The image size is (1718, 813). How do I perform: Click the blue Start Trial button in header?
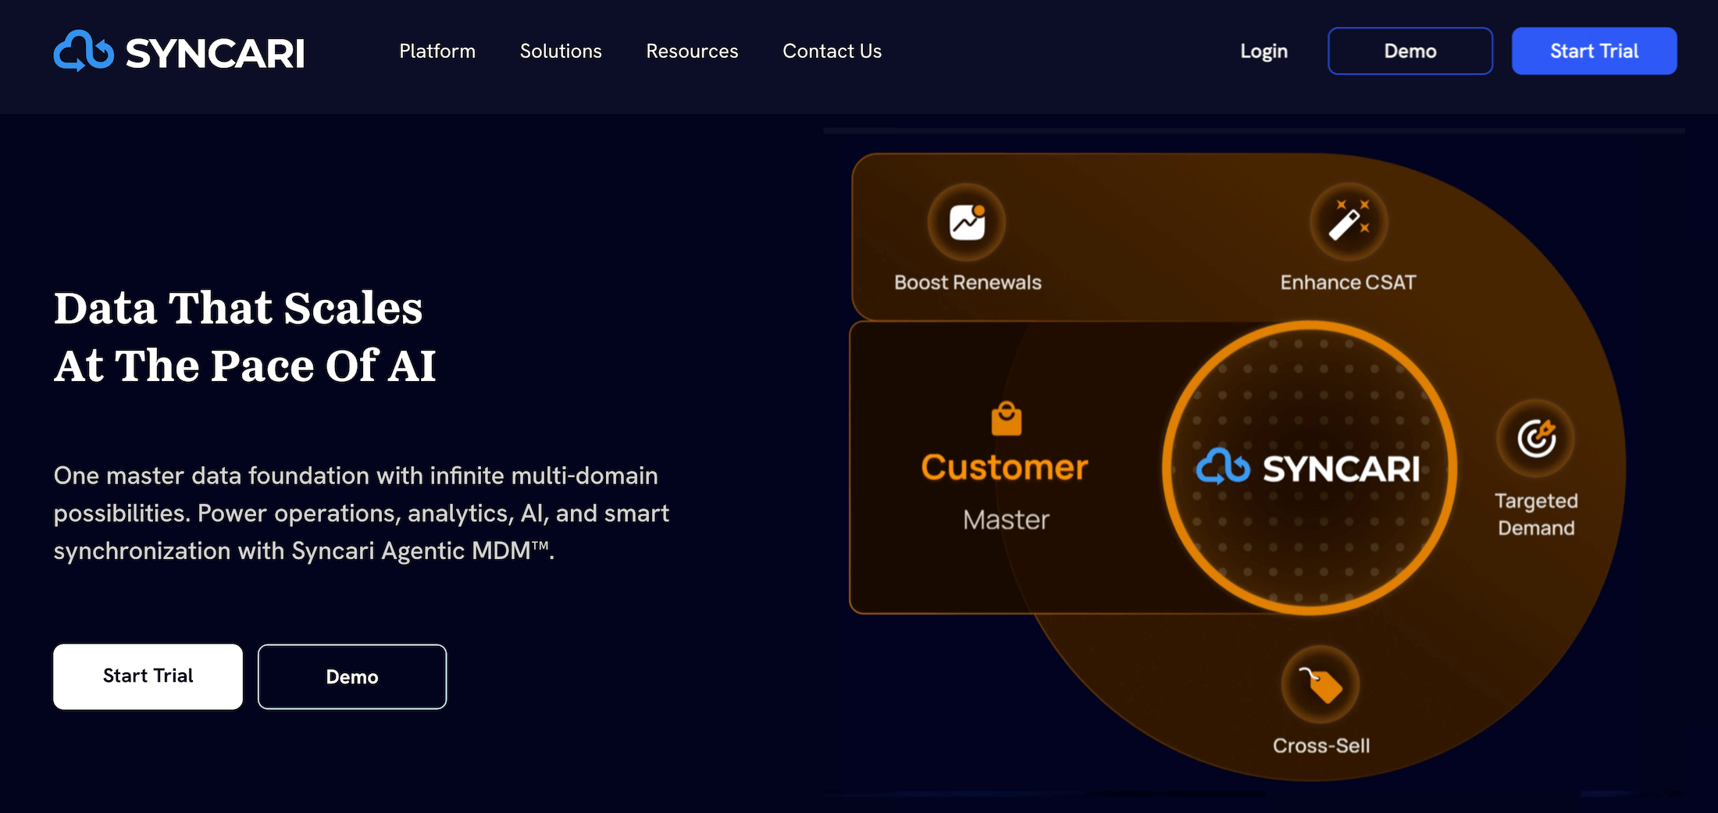click(x=1595, y=50)
